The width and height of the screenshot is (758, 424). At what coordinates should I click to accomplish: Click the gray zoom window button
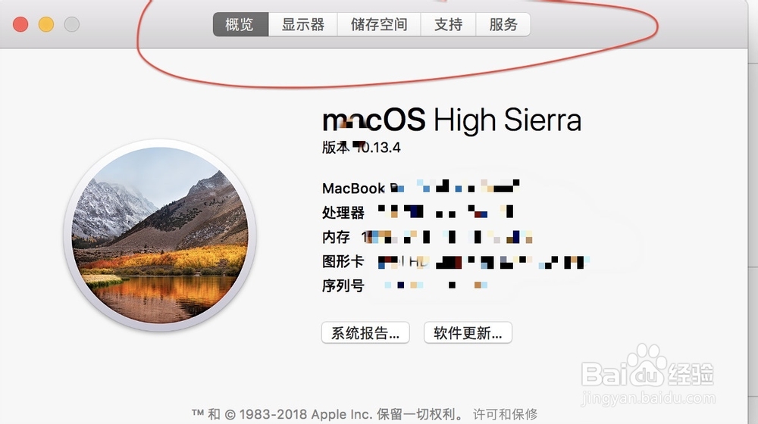(71, 24)
